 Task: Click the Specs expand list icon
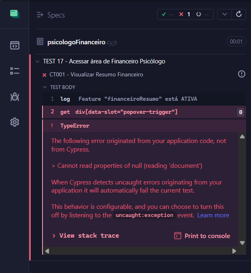pyautogui.click(x=40, y=15)
